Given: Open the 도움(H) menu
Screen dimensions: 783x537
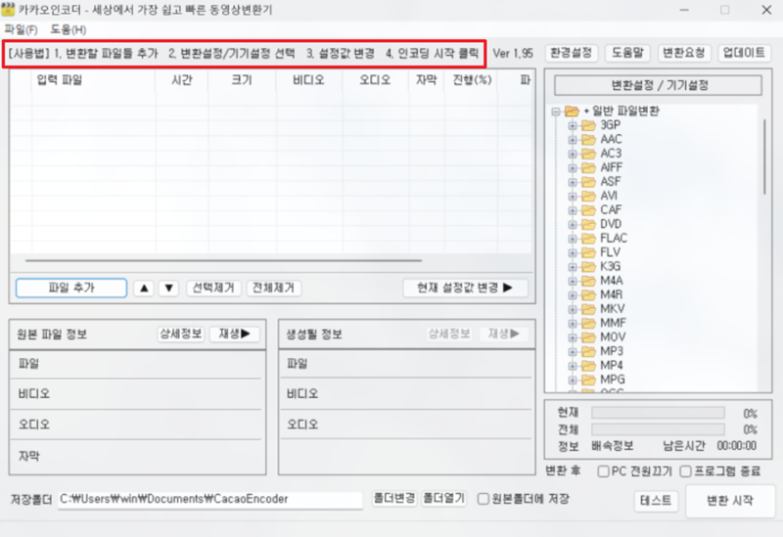Looking at the screenshot, I should pos(69,30).
